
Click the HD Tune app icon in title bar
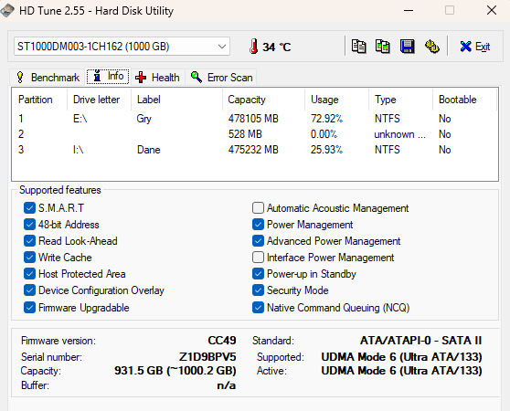[6, 10]
